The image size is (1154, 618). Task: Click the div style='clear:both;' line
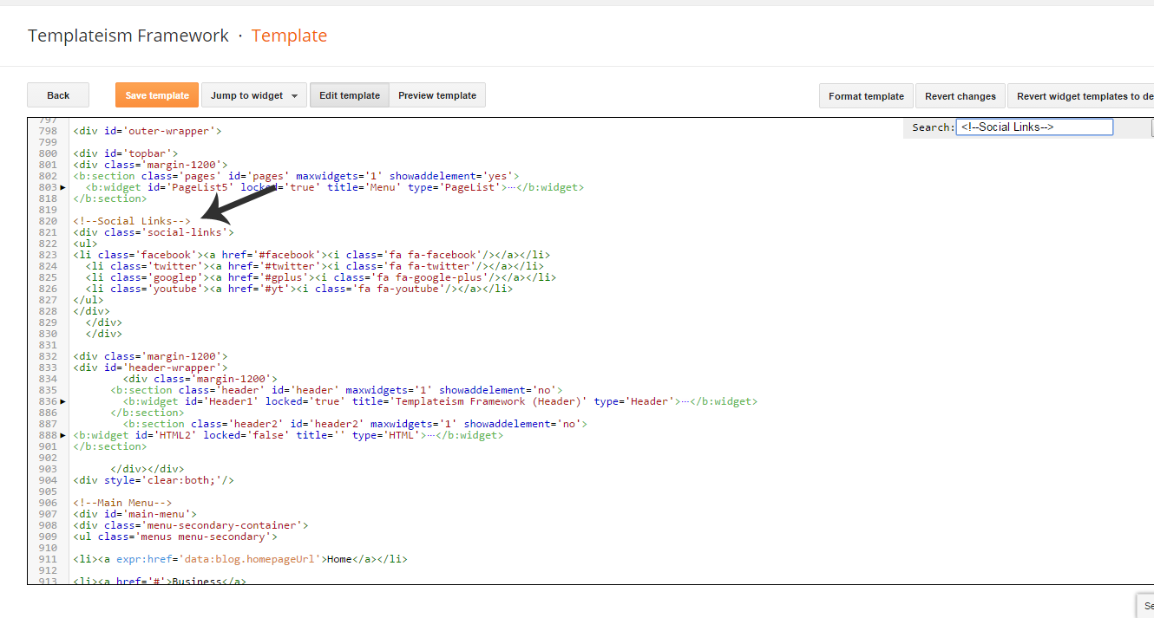tap(154, 480)
